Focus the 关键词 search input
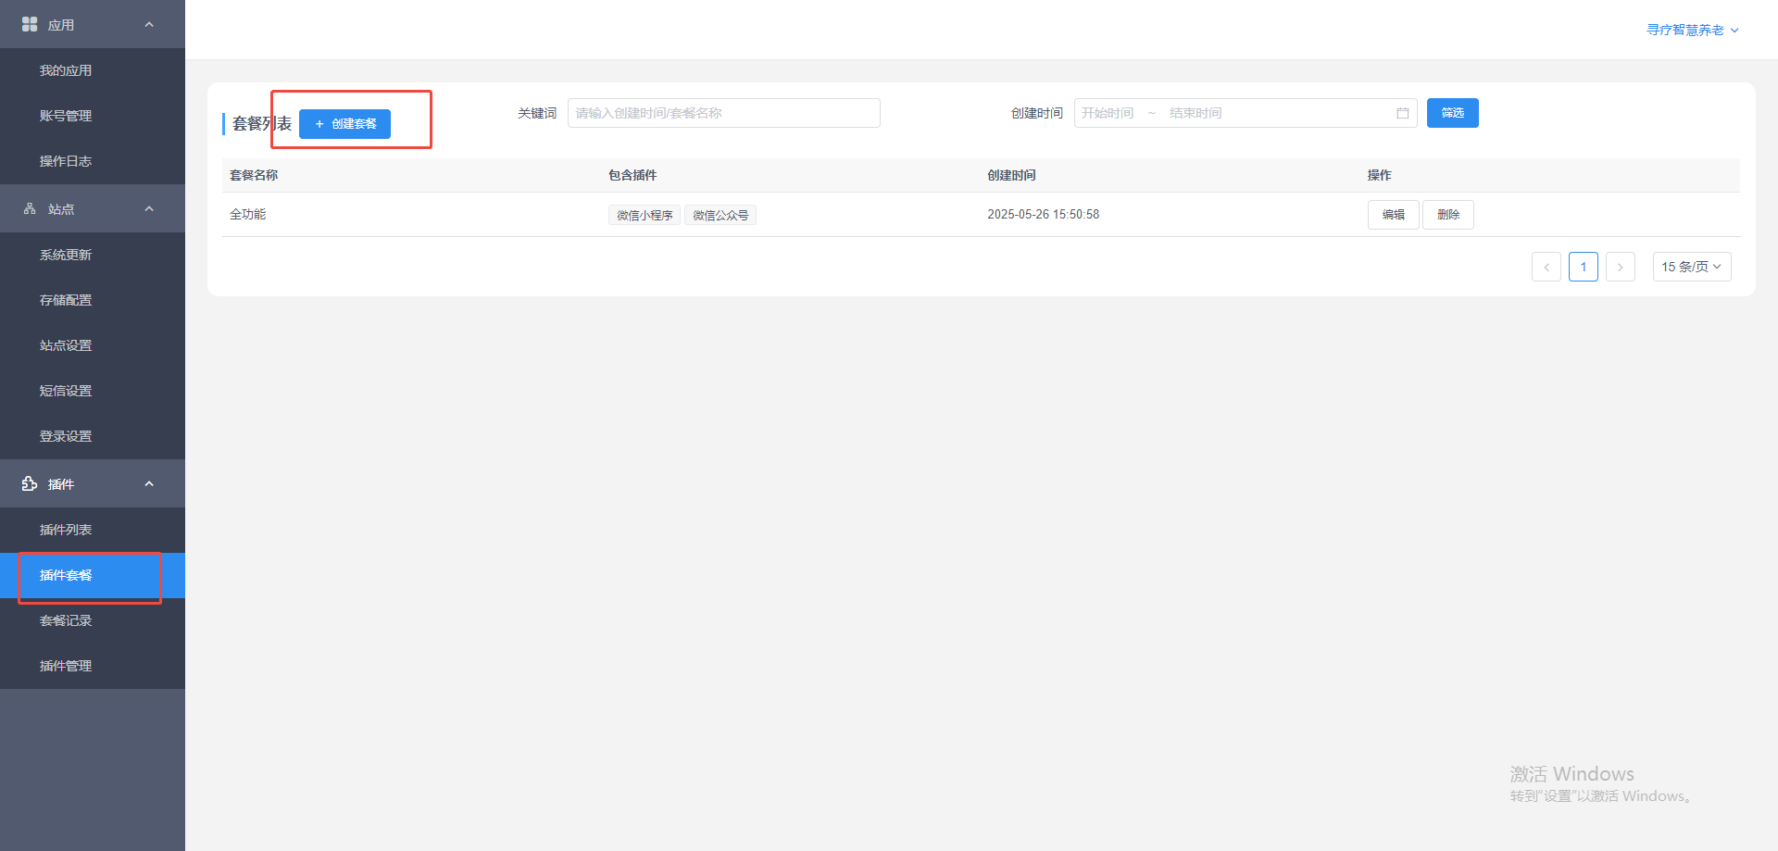Image resolution: width=1778 pixels, height=851 pixels. coord(724,113)
